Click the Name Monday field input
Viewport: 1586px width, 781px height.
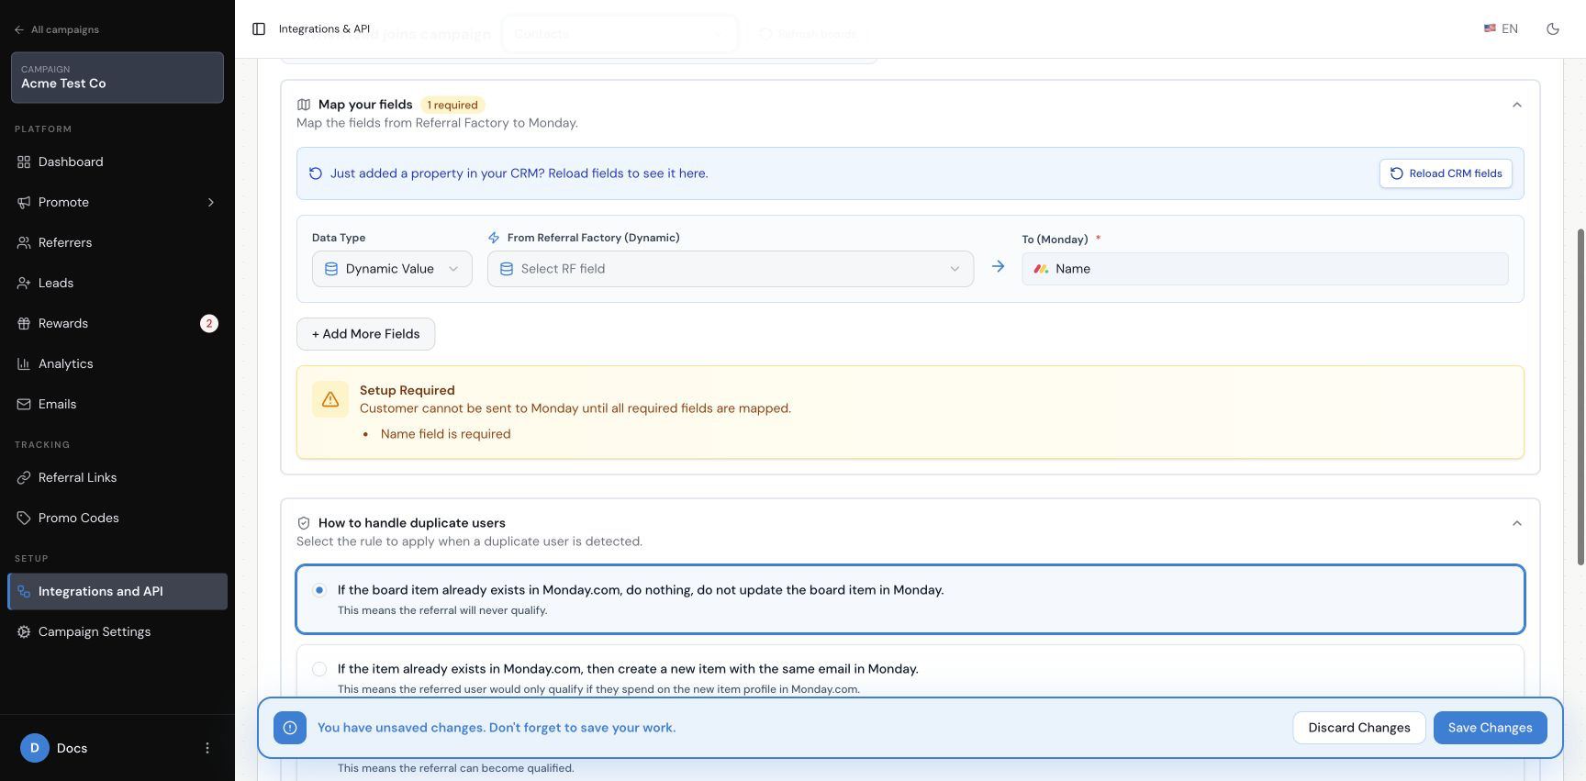pos(1265,269)
